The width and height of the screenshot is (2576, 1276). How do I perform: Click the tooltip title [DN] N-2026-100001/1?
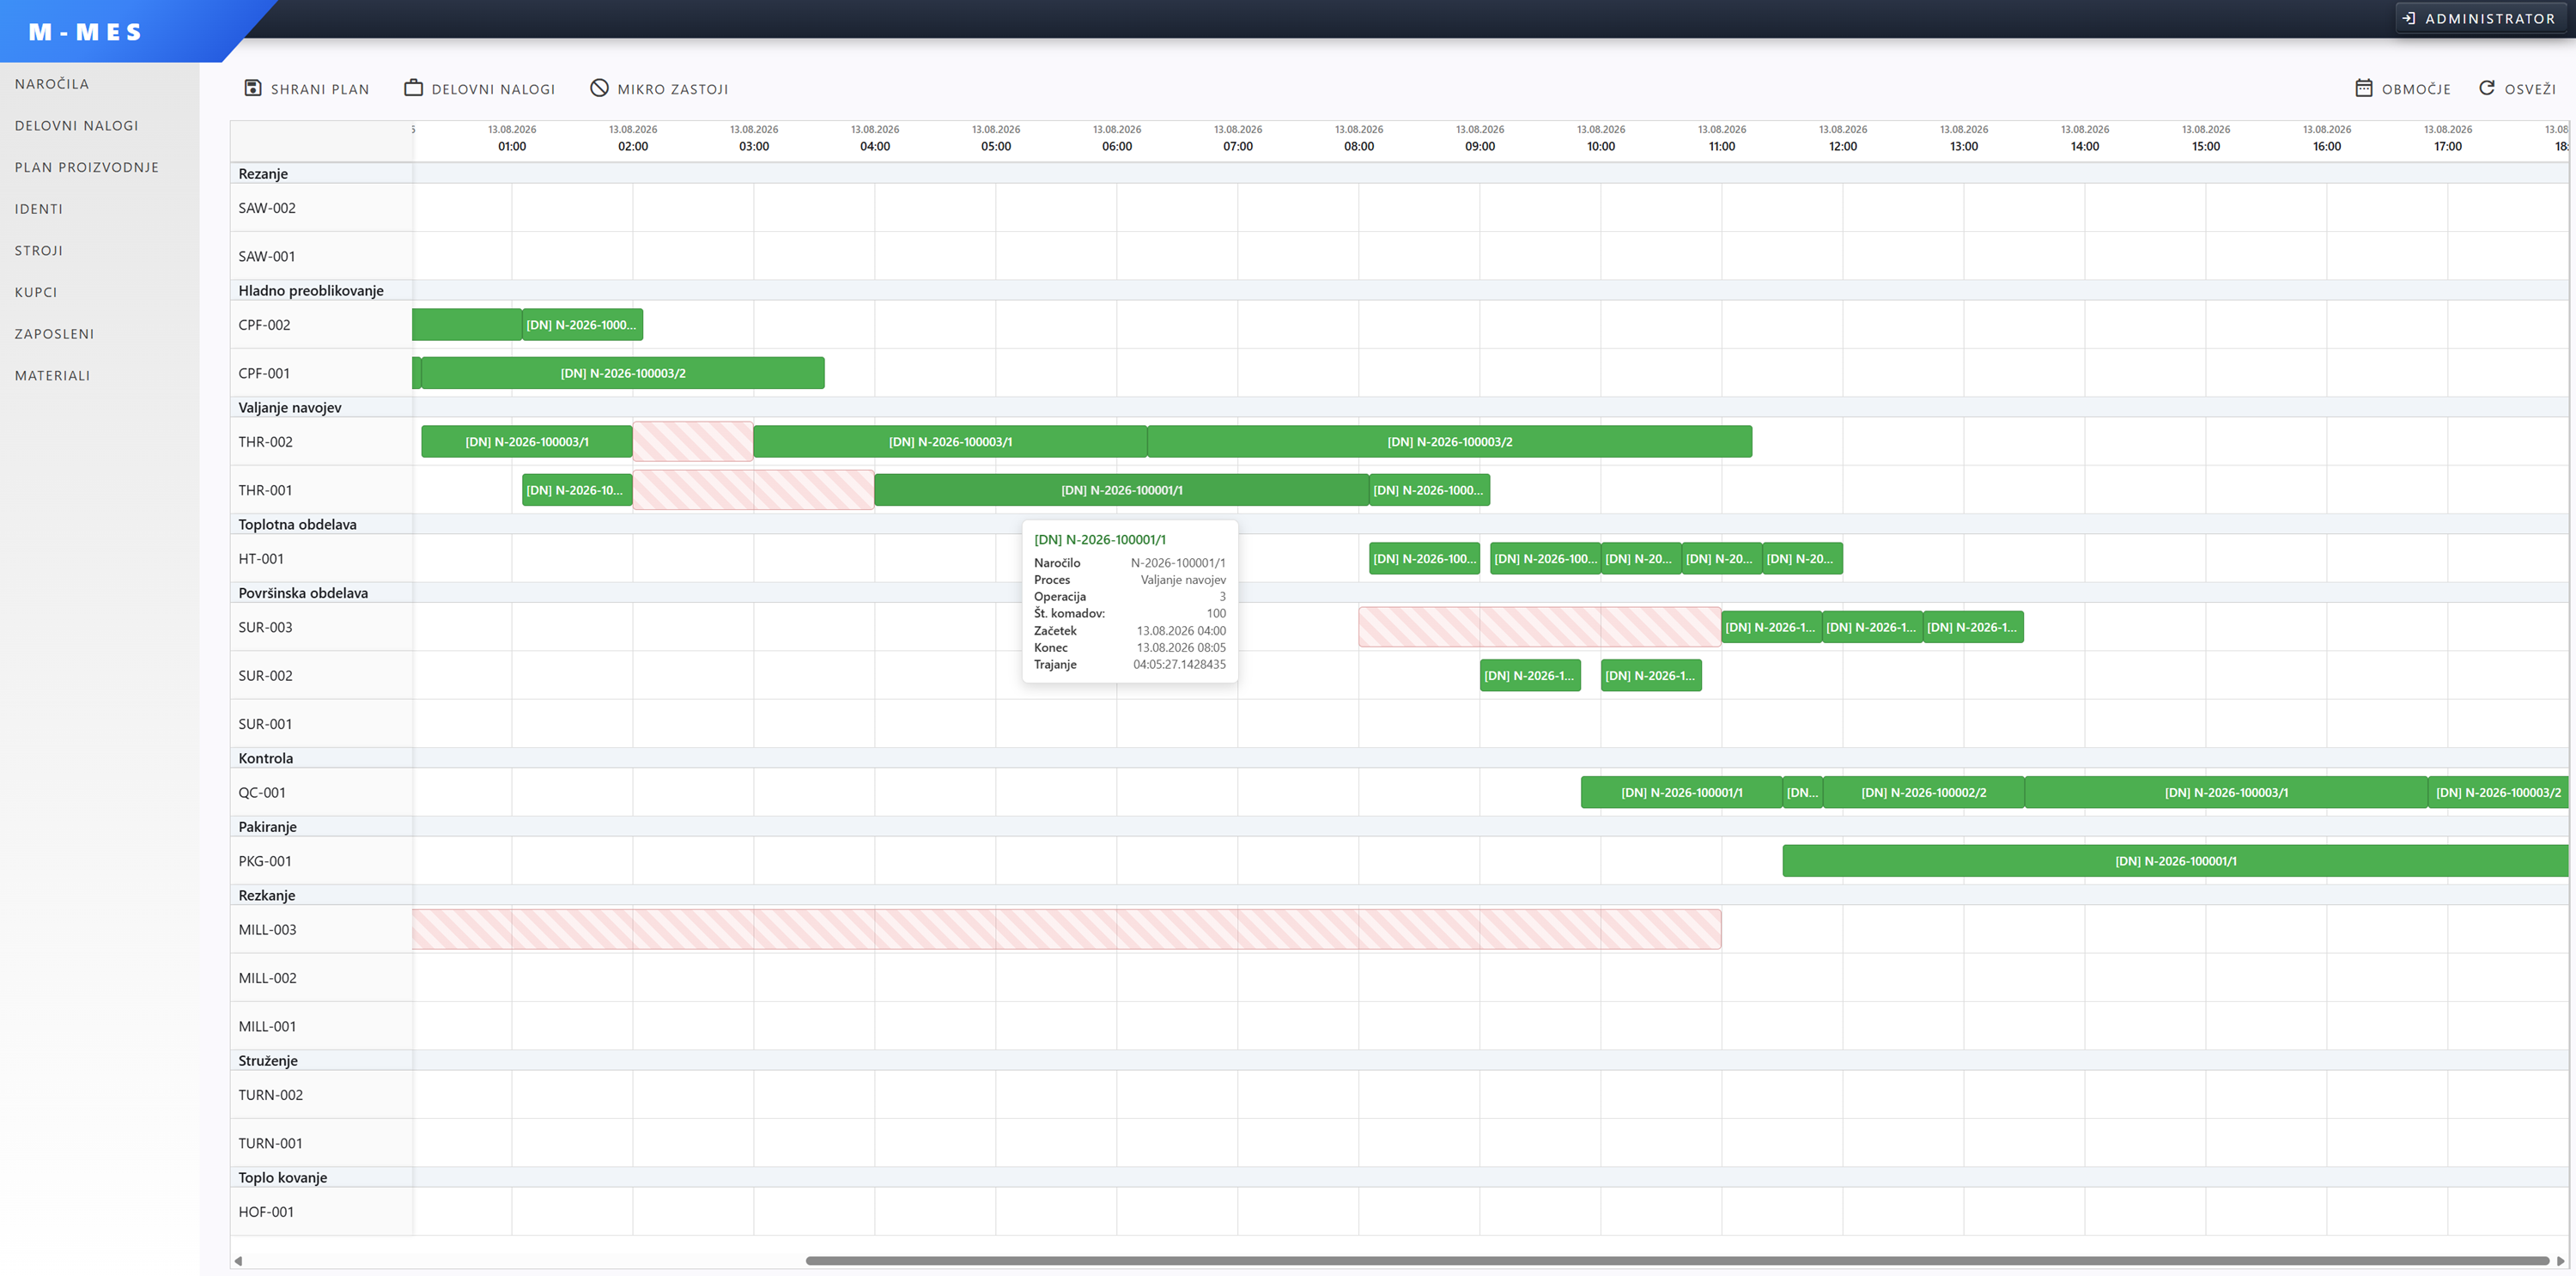click(1100, 540)
